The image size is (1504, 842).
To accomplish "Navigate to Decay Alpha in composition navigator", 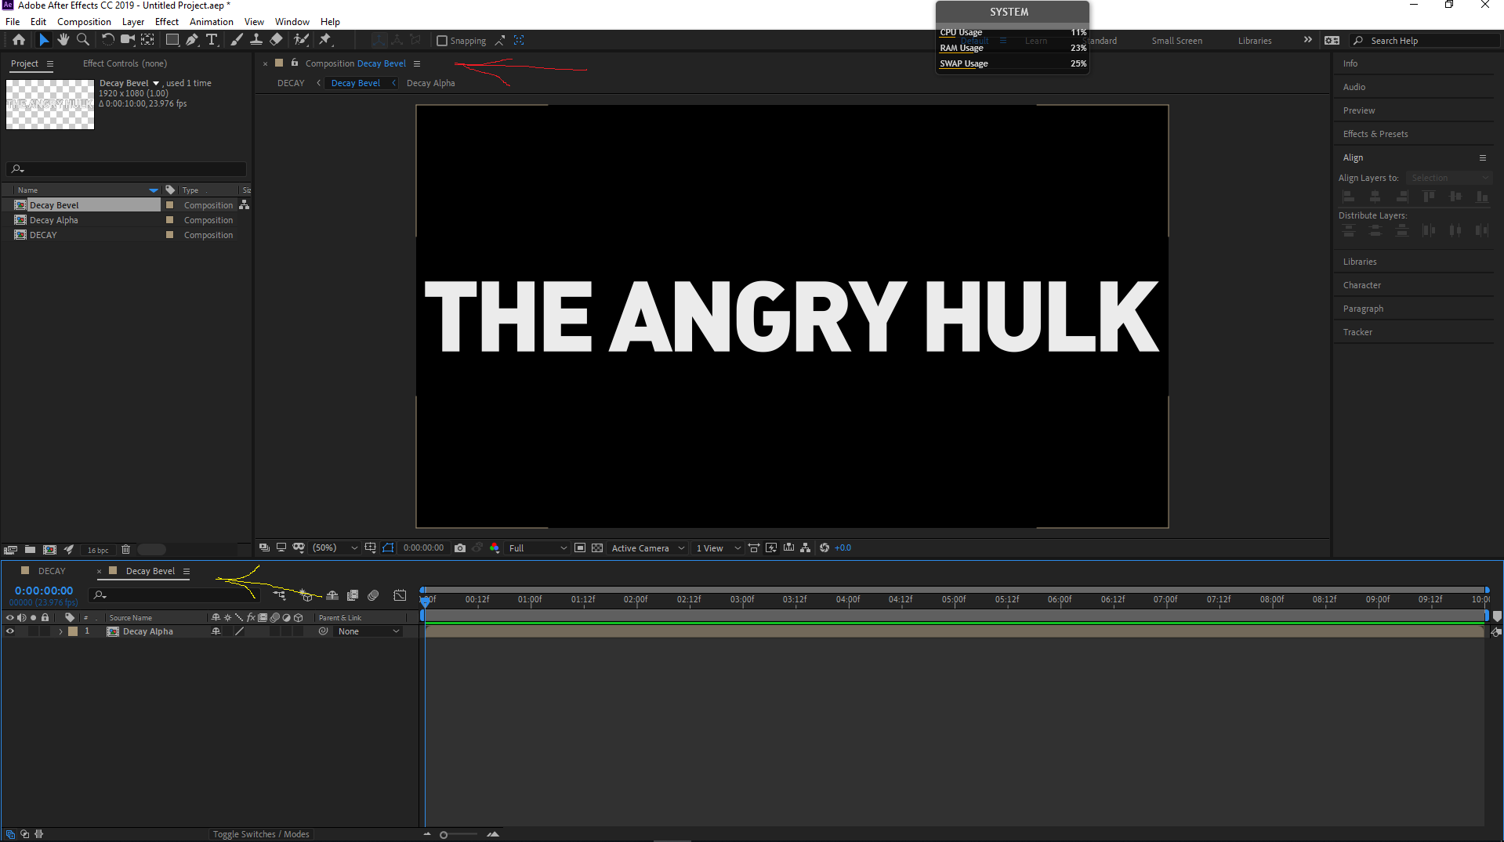I will point(430,83).
